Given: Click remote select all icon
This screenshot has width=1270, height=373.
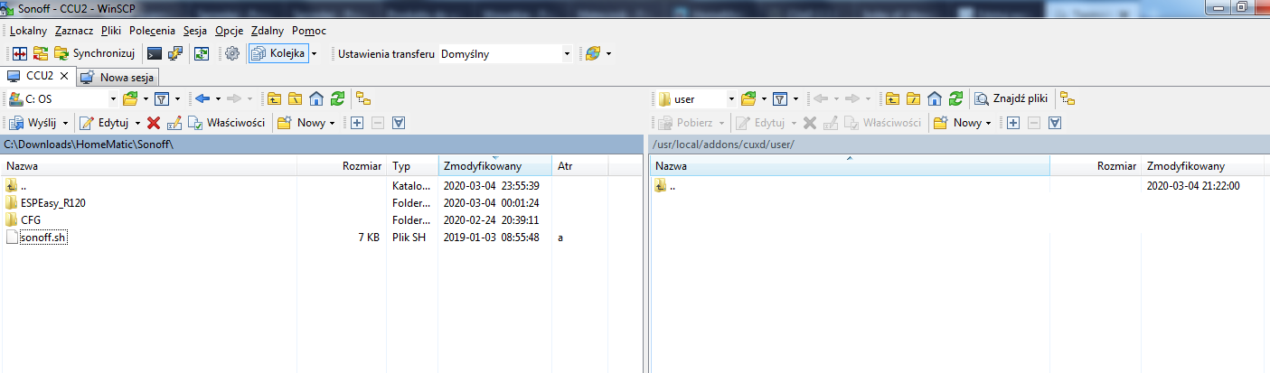Looking at the screenshot, I should coord(1055,122).
